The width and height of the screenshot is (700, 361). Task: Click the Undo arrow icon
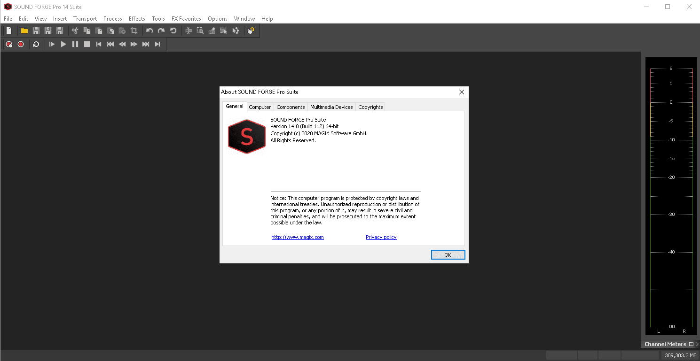(149, 31)
